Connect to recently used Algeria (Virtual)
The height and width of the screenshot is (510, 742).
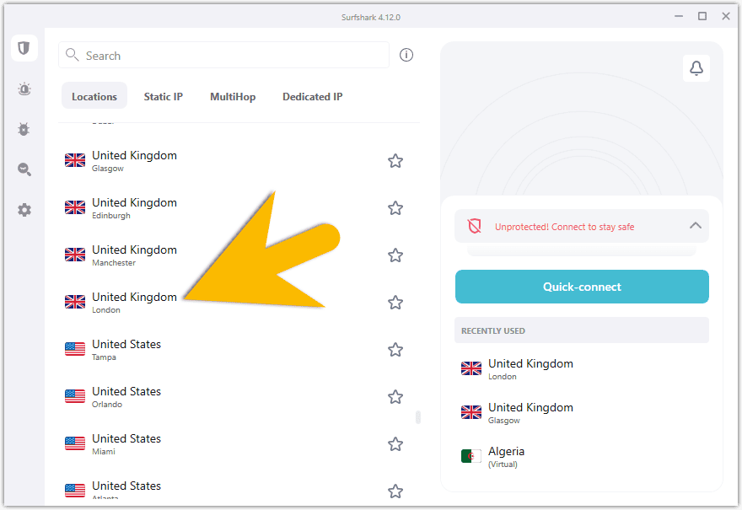coord(506,456)
